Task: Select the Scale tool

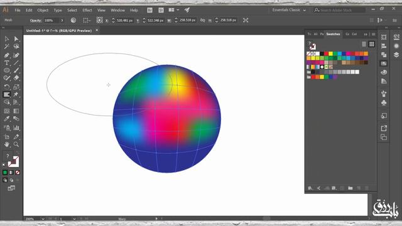Action: 16,87
